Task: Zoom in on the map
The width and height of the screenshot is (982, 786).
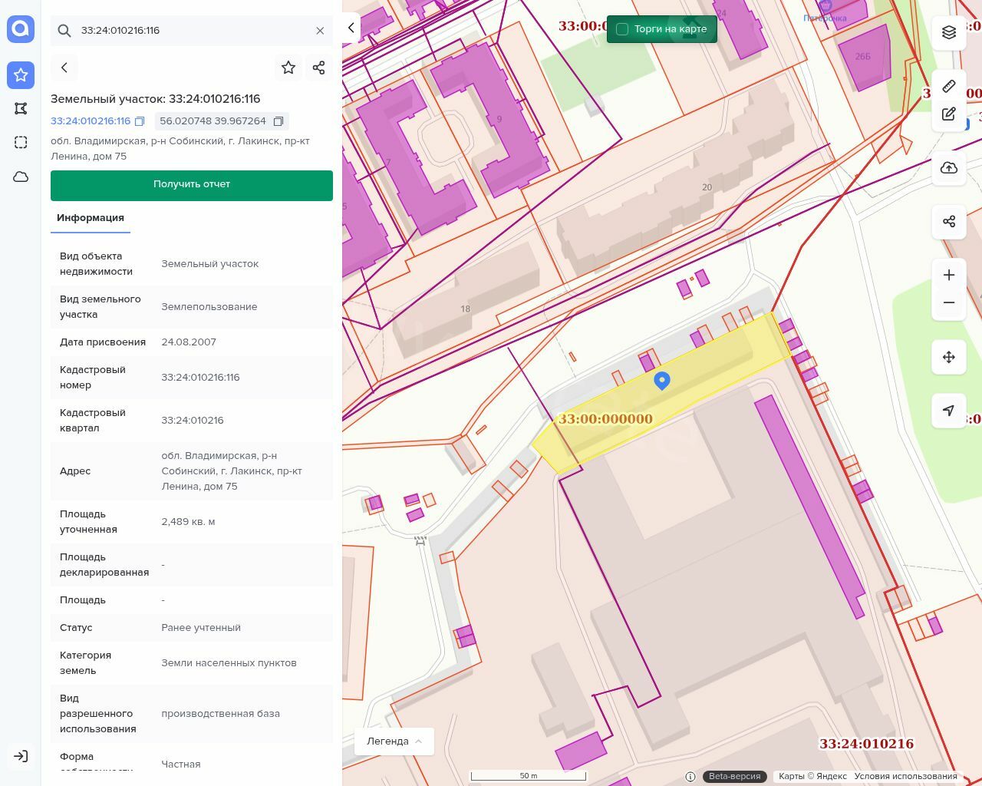Action: 949,275
